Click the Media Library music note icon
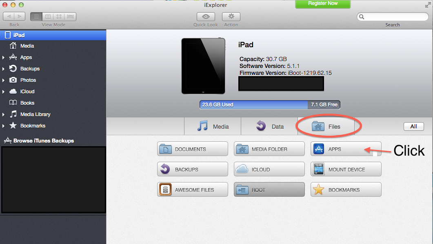This screenshot has width=433, height=244. [x=13, y=114]
